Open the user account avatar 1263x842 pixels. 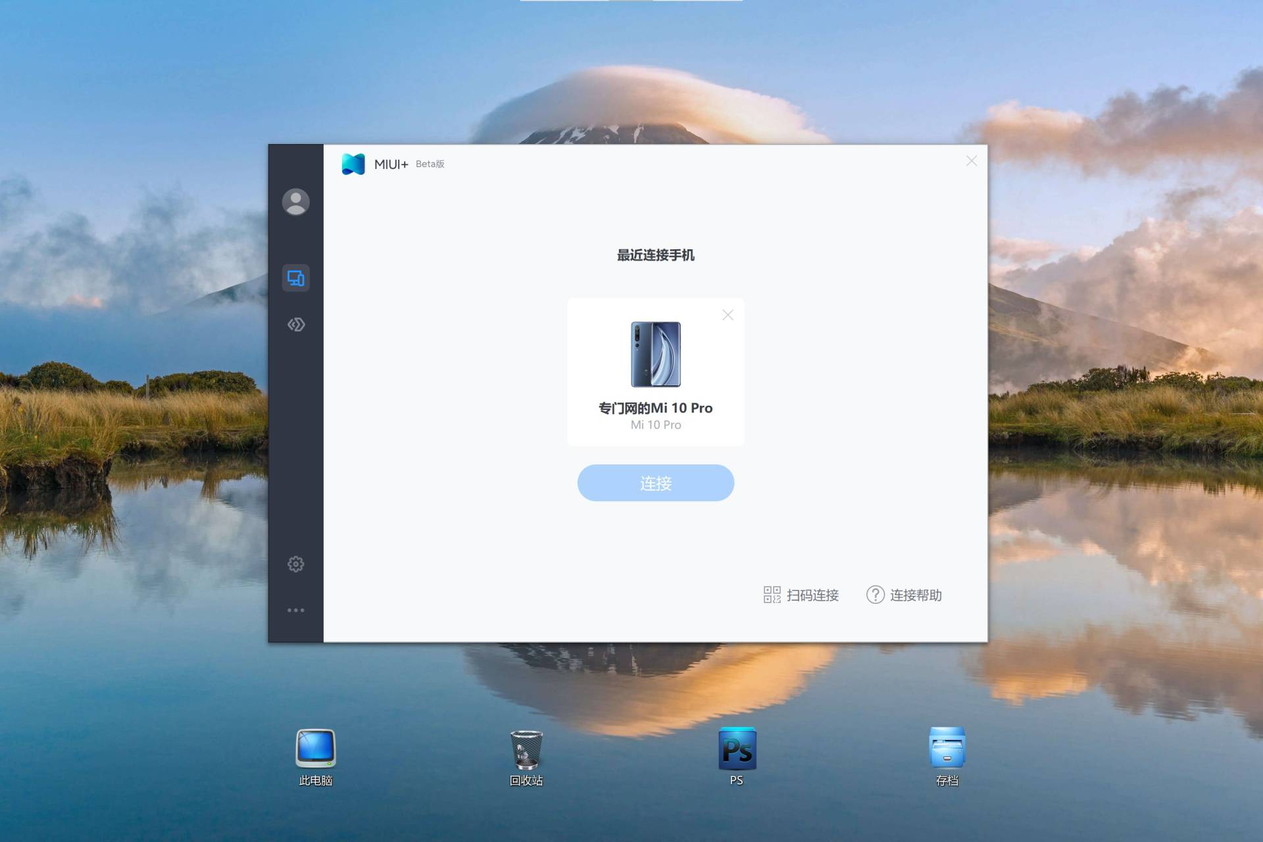[295, 202]
